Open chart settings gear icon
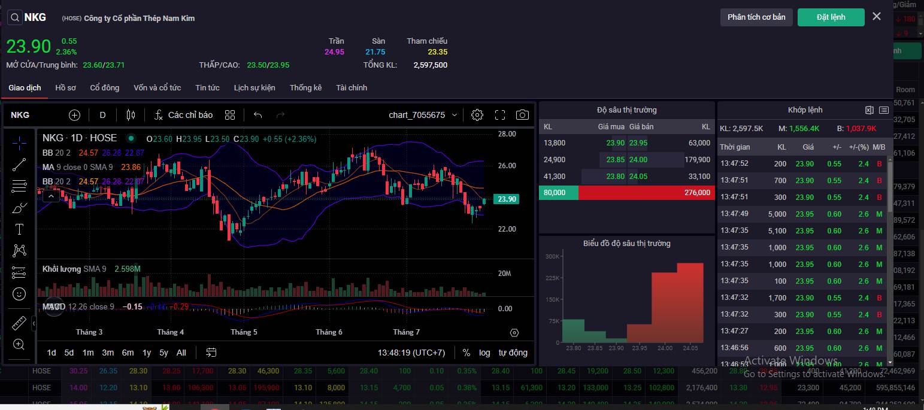The image size is (924, 410). click(x=477, y=115)
